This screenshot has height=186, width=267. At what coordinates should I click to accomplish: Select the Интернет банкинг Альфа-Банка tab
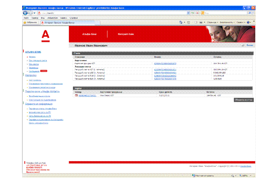coord(67,22)
